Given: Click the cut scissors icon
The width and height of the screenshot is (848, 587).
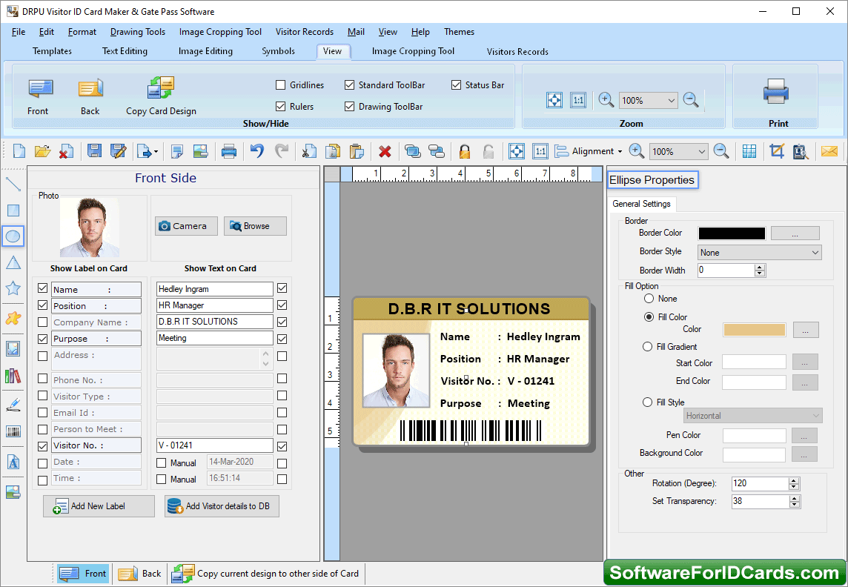Looking at the screenshot, I should (309, 151).
